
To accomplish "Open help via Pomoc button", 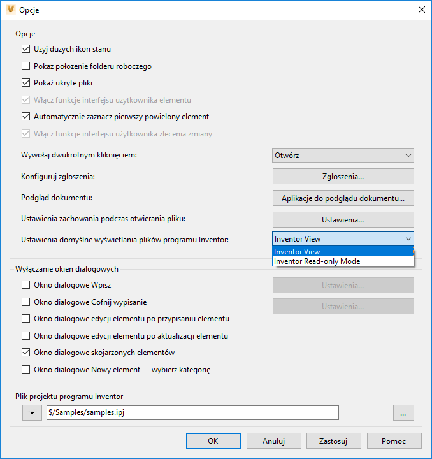I will click(x=394, y=441).
